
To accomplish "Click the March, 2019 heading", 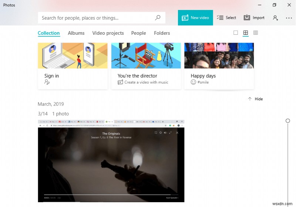I will tap(51, 104).
